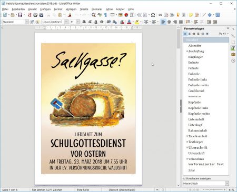Click Decrease indent icon
The height and width of the screenshot is (192, 237).
[x=215, y=22]
